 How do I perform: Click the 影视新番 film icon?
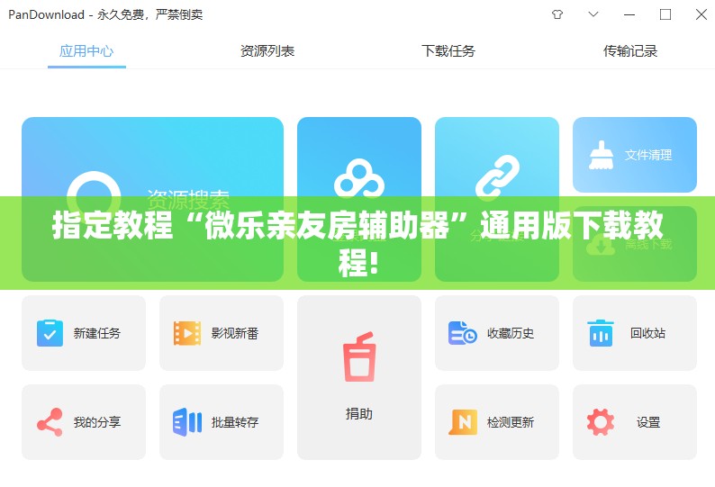(187, 333)
